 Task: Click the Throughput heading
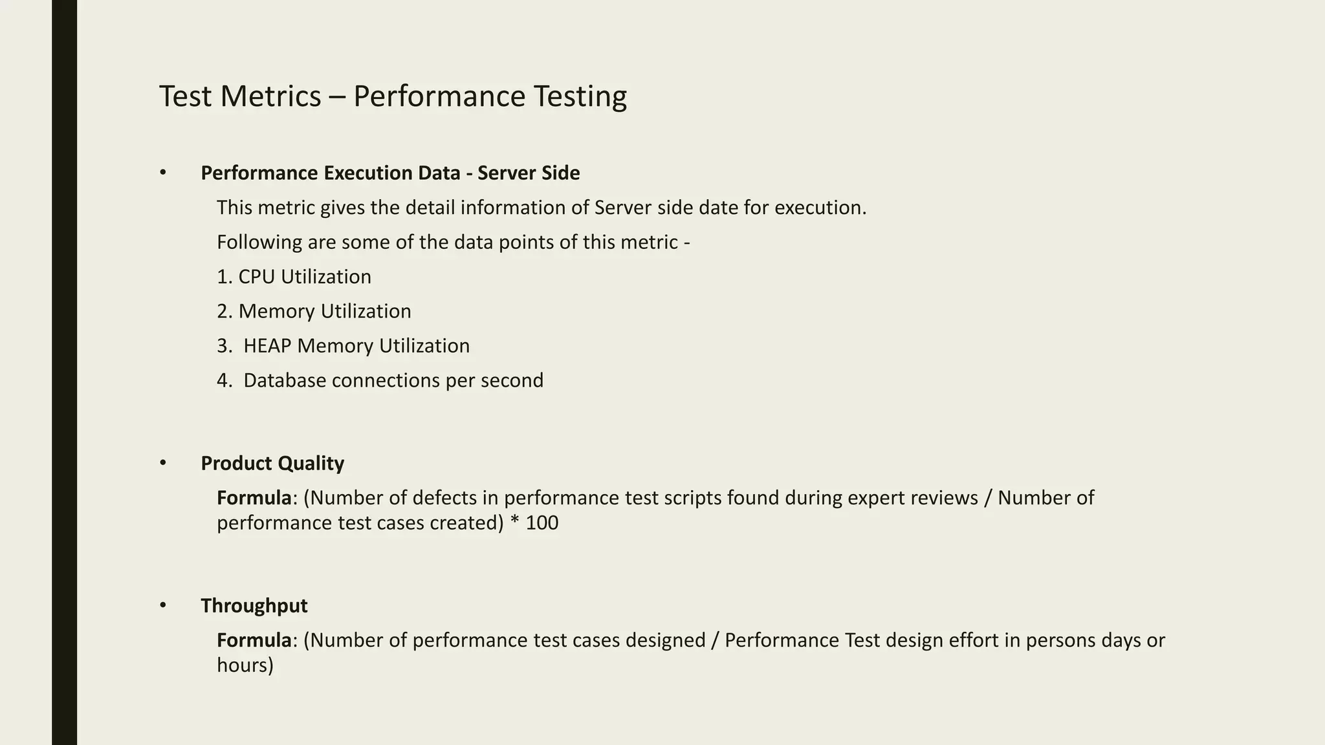pos(254,605)
